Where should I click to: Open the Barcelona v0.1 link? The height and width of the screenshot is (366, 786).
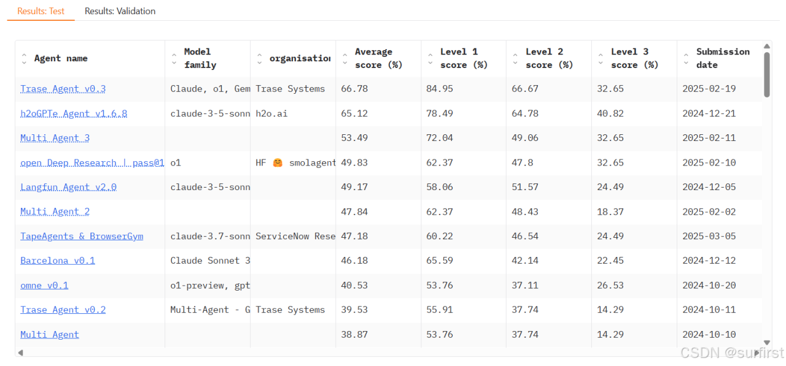point(58,261)
